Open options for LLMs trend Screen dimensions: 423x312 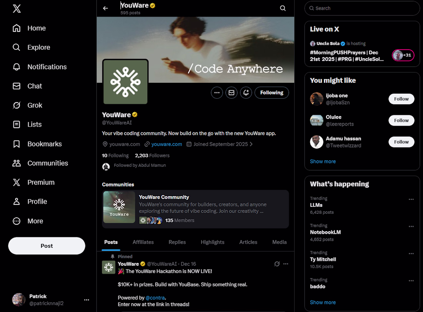click(411, 200)
